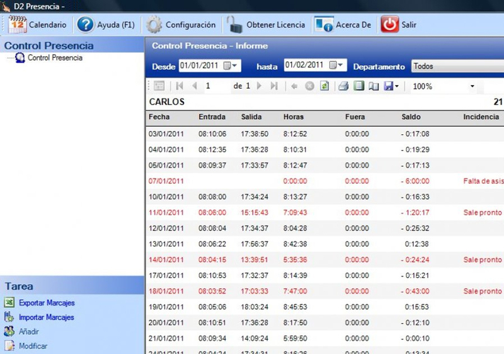
Task: Click the print report icon
Action: tap(343, 86)
